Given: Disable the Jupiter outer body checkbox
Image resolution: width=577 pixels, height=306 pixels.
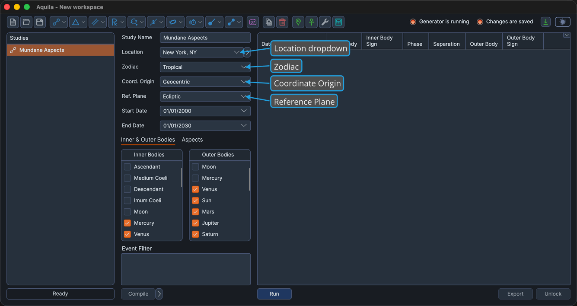Looking at the screenshot, I should coord(195,223).
